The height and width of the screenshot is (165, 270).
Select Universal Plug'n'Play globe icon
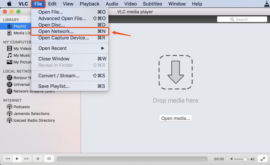coord(9,84)
